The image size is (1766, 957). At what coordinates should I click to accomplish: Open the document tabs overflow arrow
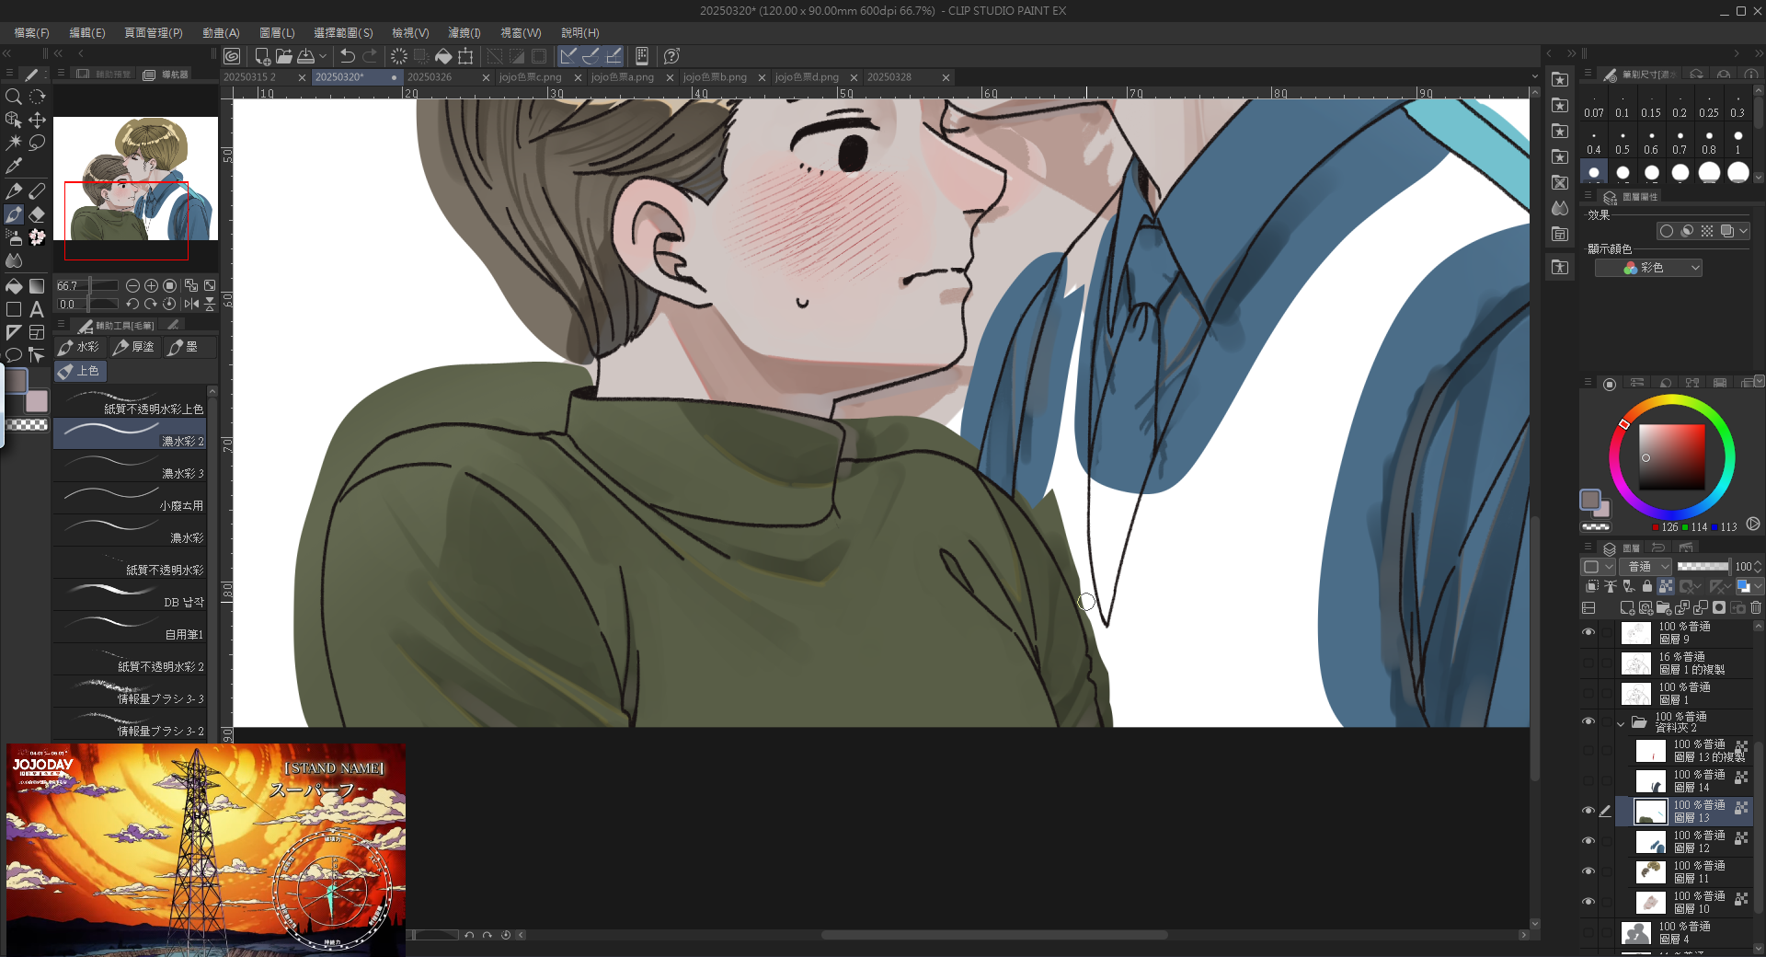[1534, 77]
